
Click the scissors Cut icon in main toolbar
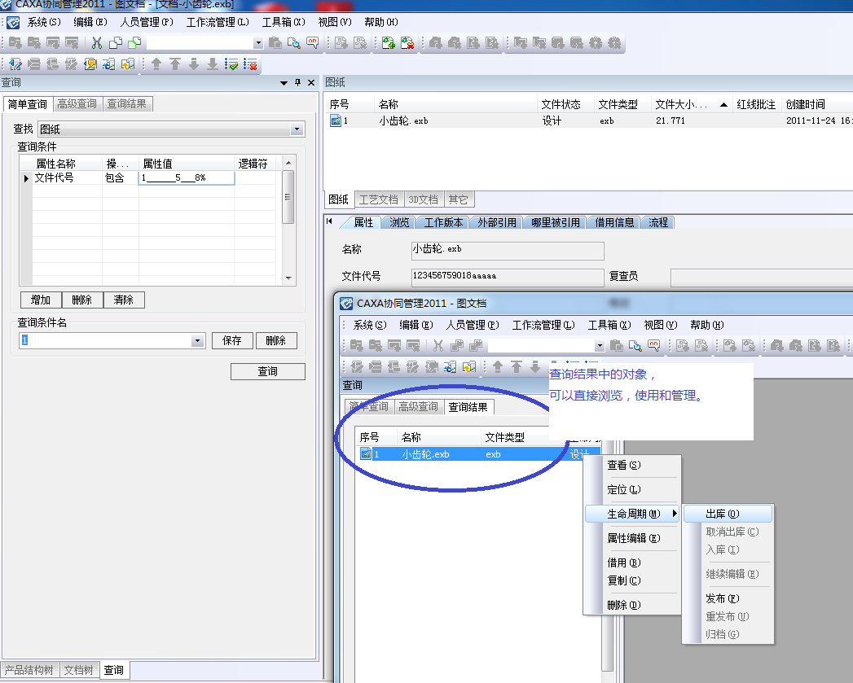(x=97, y=42)
